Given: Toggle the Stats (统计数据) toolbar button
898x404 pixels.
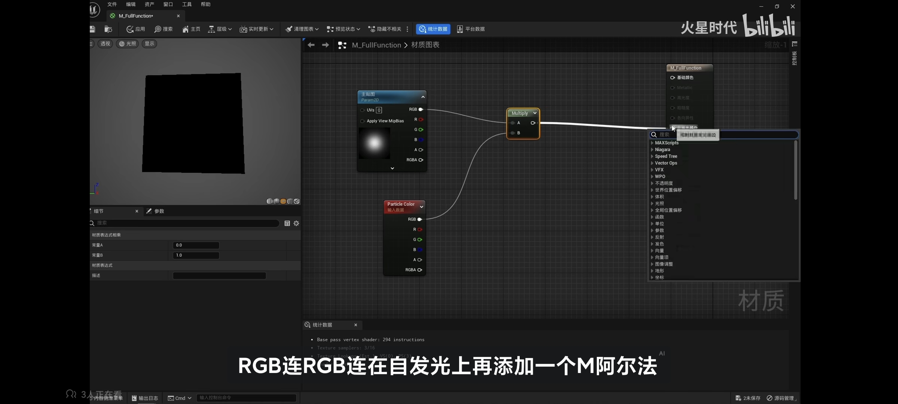Looking at the screenshot, I should click(433, 29).
